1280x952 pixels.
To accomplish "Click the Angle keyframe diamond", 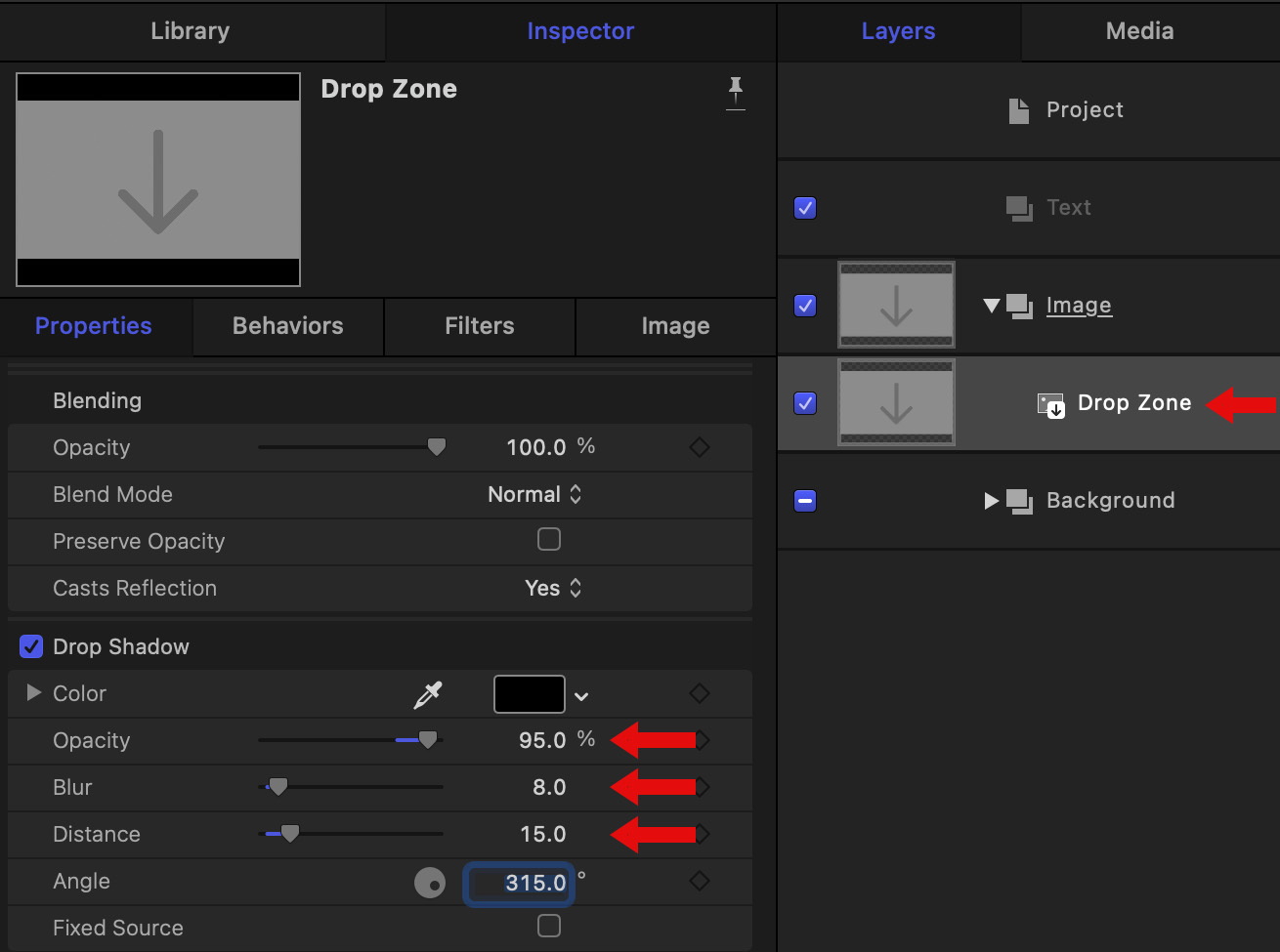I will coord(700,881).
